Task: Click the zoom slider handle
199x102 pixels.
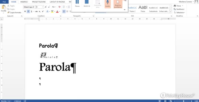Action: point(184,101)
